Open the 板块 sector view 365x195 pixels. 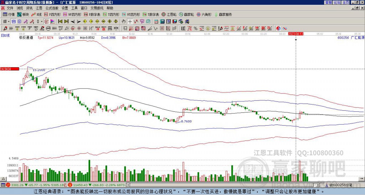point(23,14)
